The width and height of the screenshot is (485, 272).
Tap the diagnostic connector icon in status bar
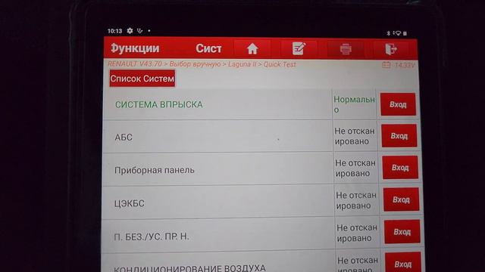[x=139, y=30]
